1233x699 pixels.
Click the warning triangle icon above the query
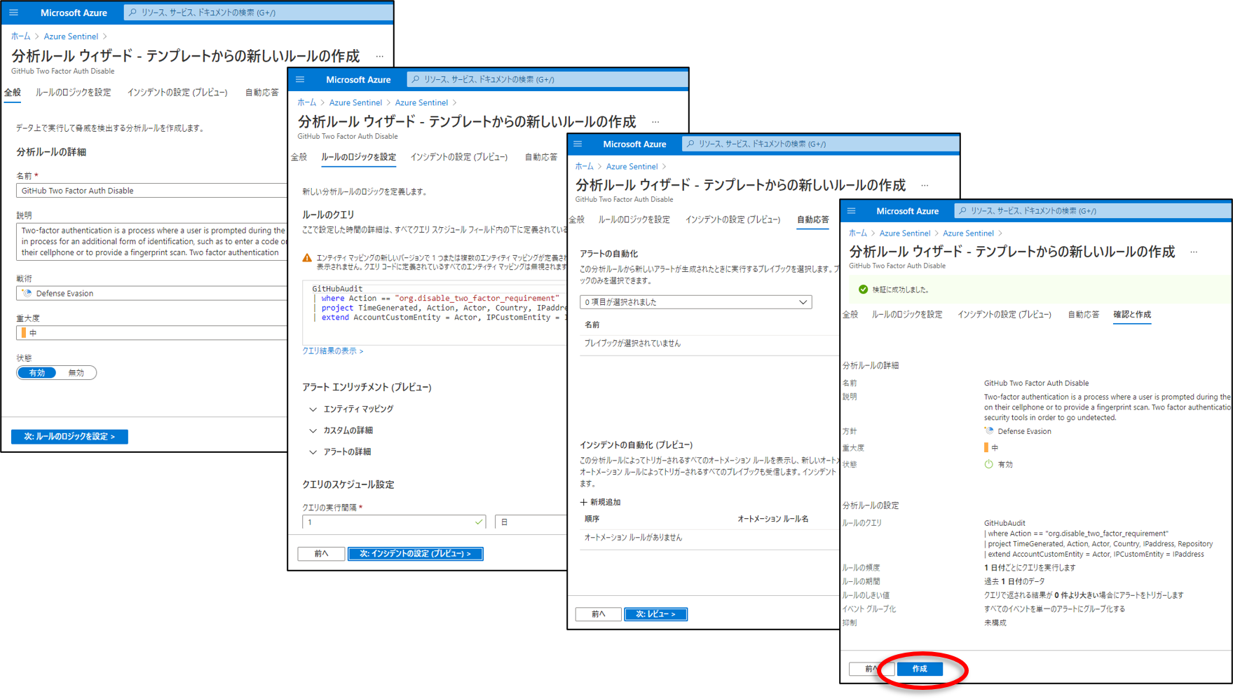coord(307,258)
